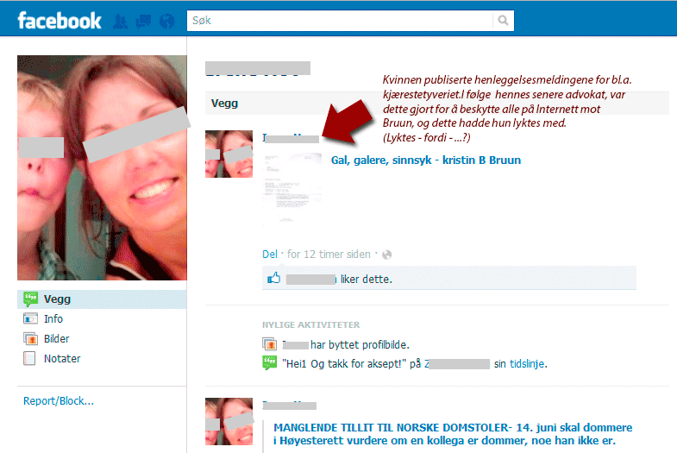Open the large profile picture
The image size is (677, 453).
102,167
